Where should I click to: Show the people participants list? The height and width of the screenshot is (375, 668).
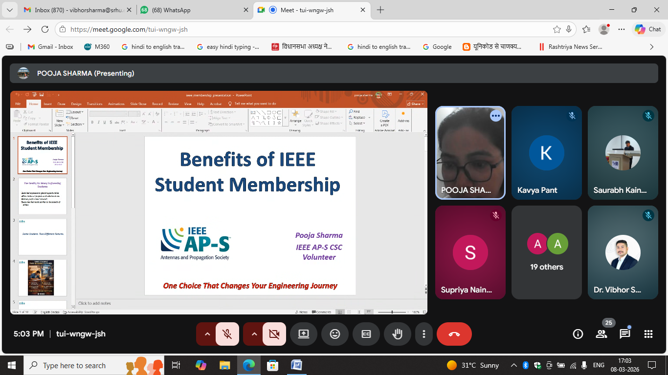[x=601, y=334]
